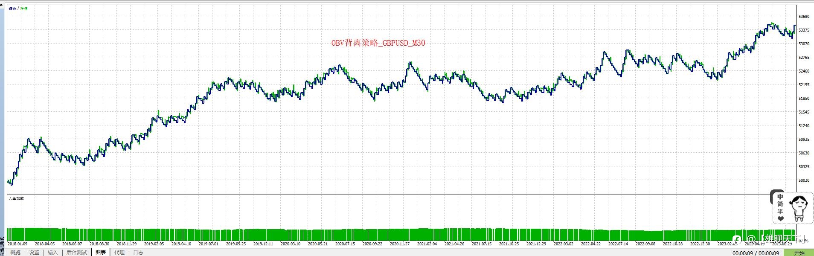The height and width of the screenshot is (256, 814).
Task: Click the 2021.07.15 date label
Action: (x=482, y=244)
